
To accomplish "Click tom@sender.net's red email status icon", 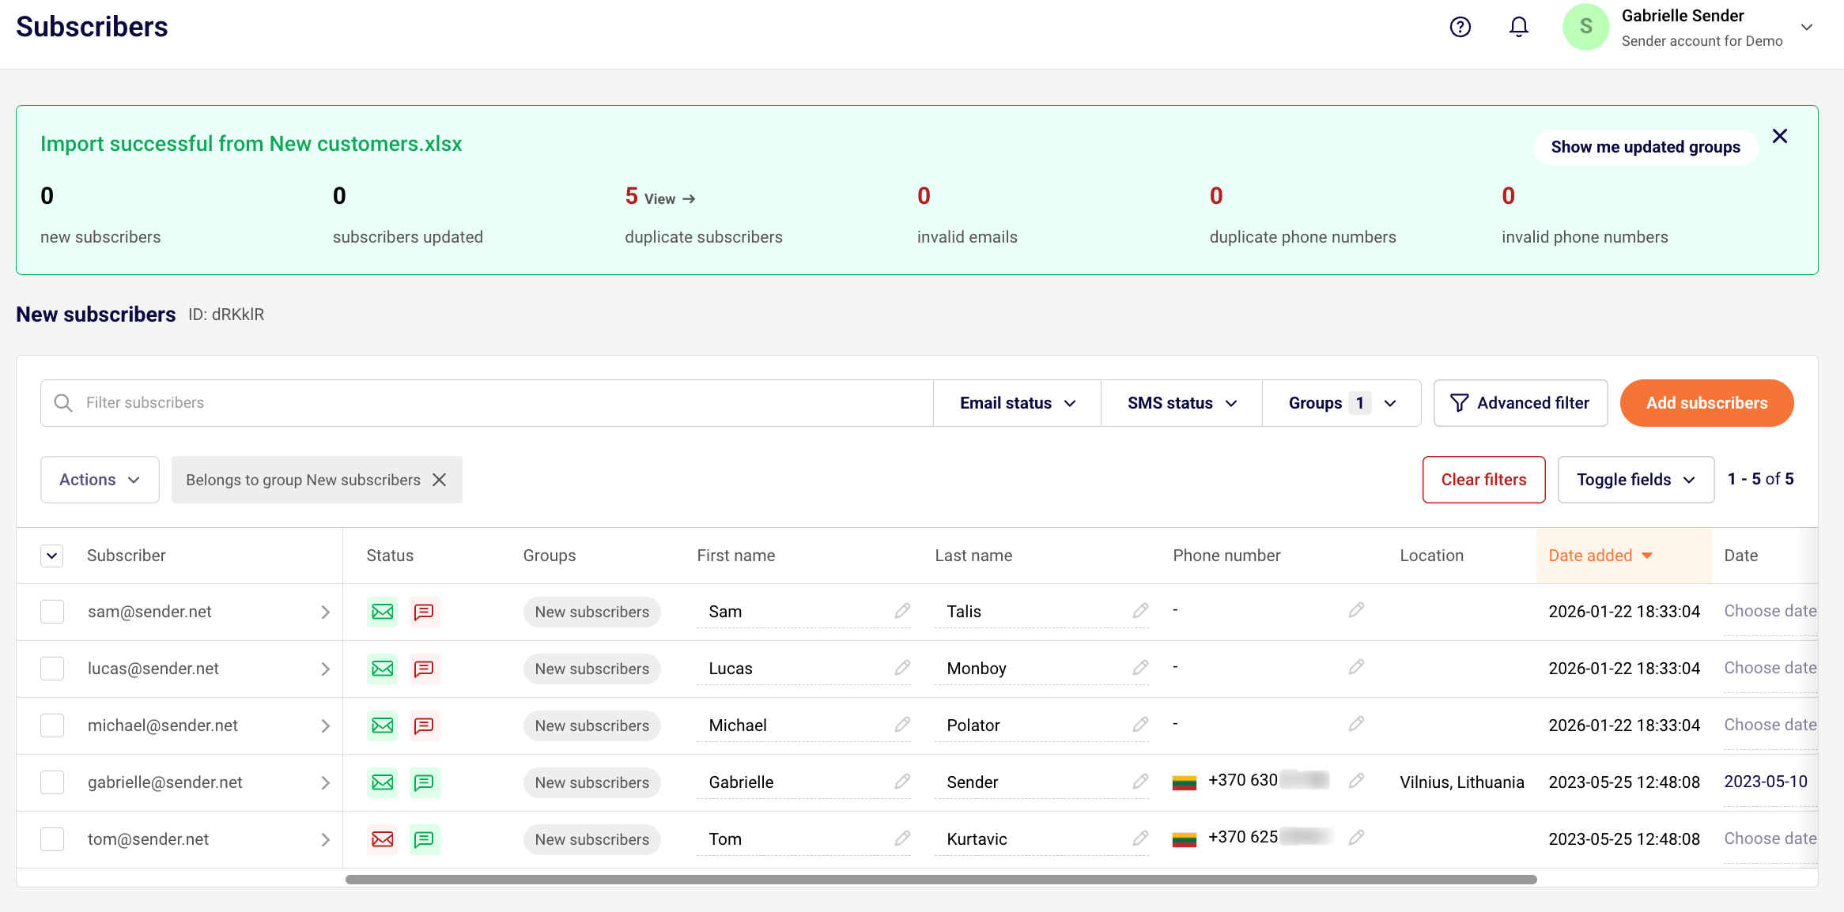I will pyautogui.click(x=383, y=839).
